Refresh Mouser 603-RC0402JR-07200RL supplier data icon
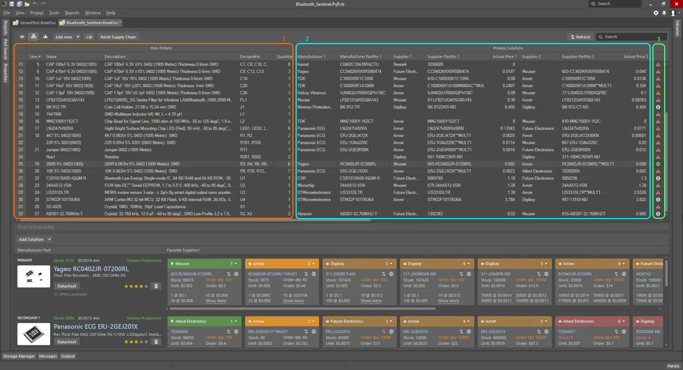Screen dimensions: 683x370 pyautogui.click(x=229, y=274)
